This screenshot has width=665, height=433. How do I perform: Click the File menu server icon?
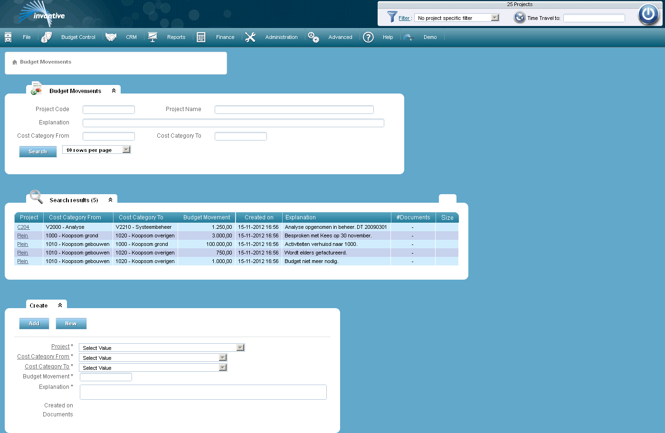(x=8, y=37)
